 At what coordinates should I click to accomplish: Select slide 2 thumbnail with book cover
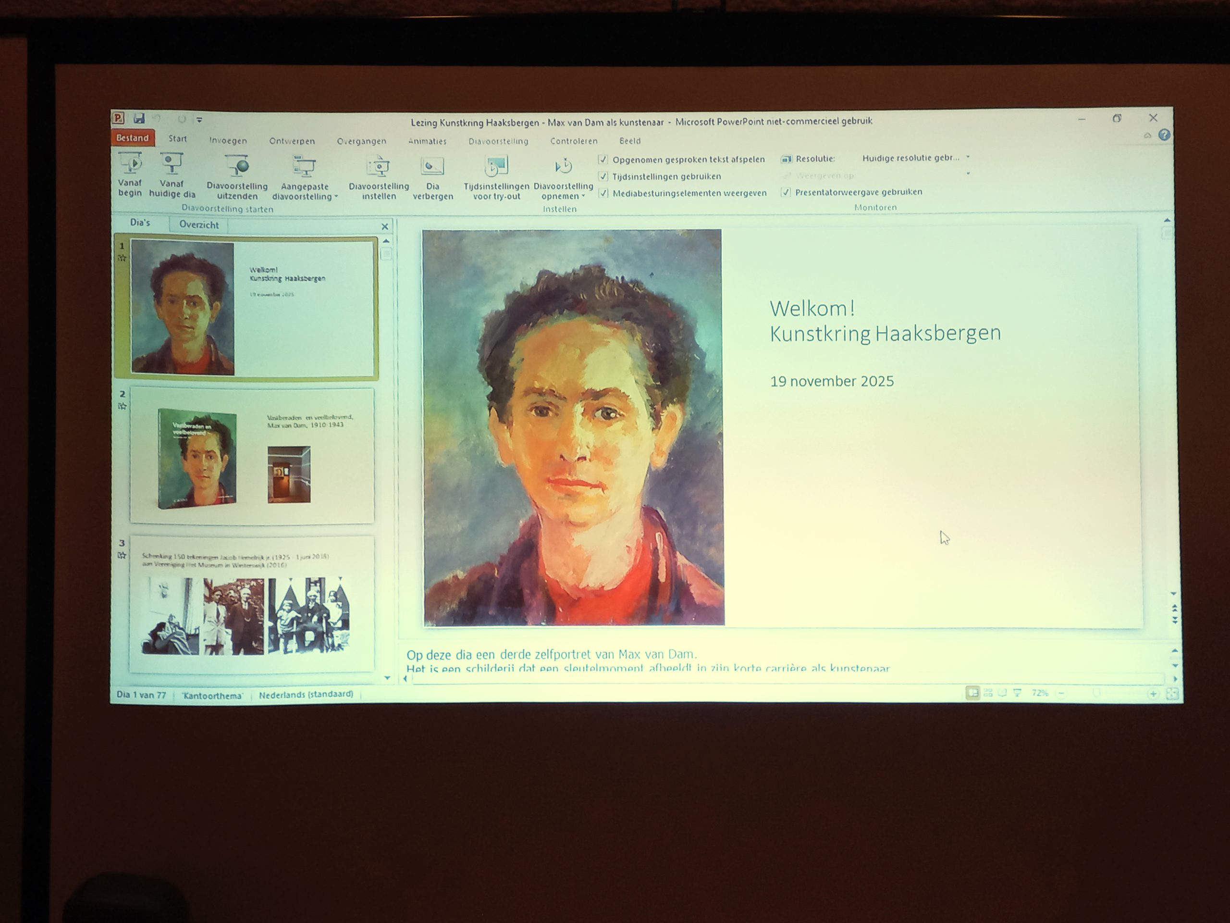[x=252, y=456]
